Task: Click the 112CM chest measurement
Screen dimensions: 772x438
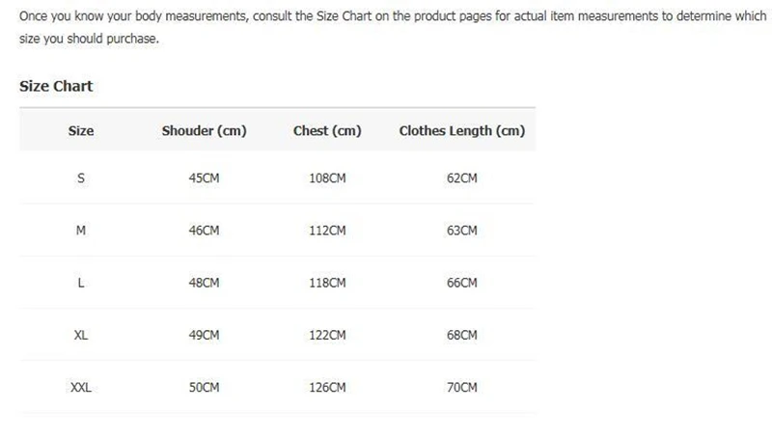Action: (327, 231)
